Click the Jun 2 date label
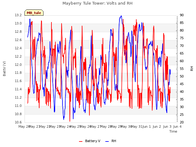Image resolution: width=196 pixels, height=147 pixels. pyautogui.click(x=157, y=126)
